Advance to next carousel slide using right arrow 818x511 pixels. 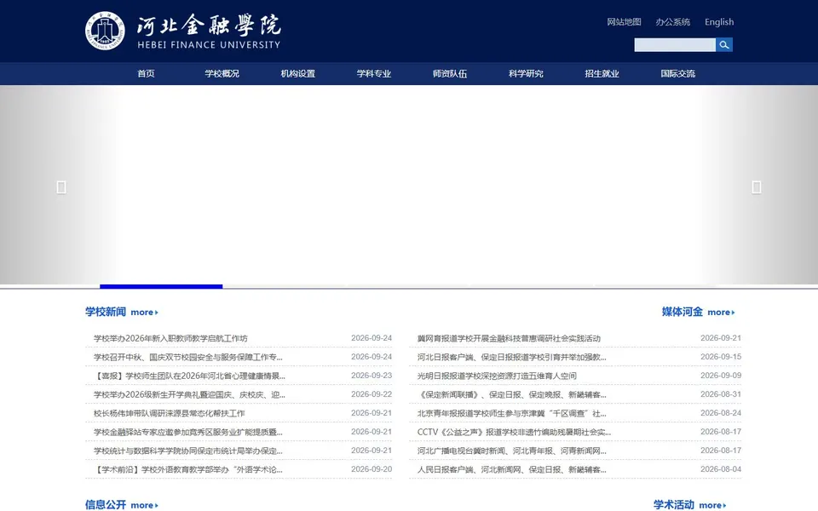tap(757, 187)
